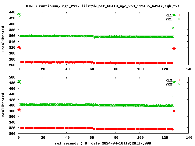This screenshot has width=195, height=146.
Task: Click the 100 x-axis label under the XL2/YR2 plot
Action: click(140, 137)
